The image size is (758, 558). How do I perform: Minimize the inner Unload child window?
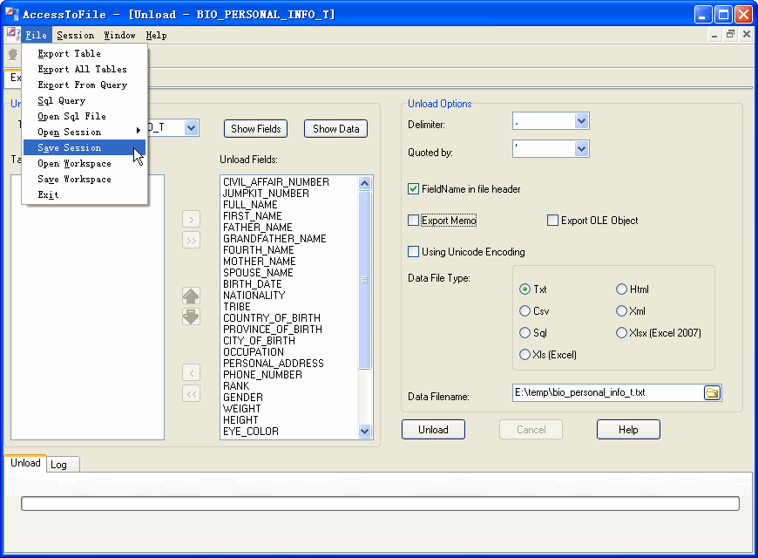tap(714, 34)
